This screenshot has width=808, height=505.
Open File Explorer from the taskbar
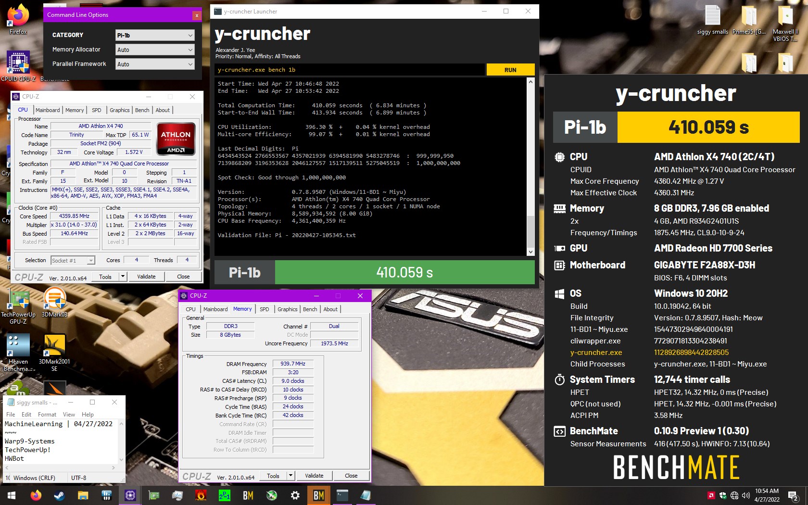click(83, 495)
